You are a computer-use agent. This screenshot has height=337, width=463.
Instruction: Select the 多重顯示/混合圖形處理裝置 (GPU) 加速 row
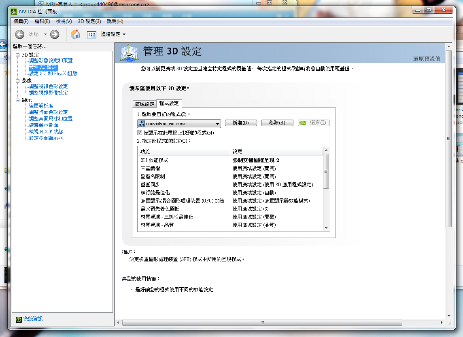click(230, 201)
